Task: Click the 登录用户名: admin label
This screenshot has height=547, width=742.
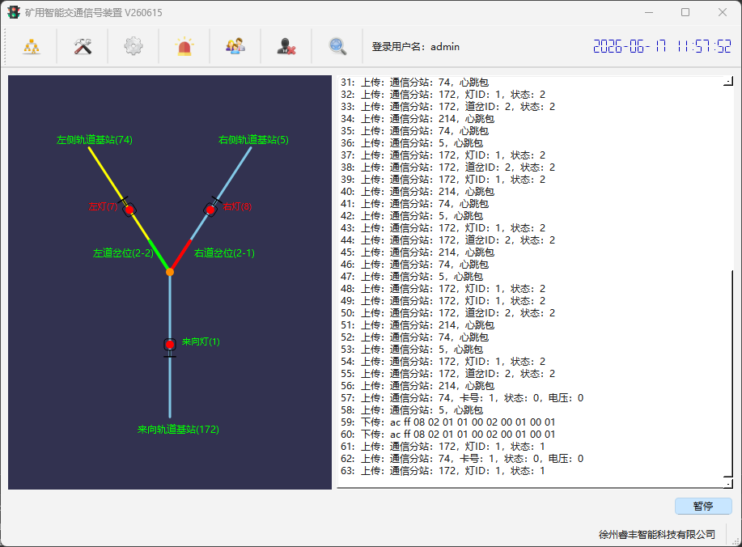Action: pyautogui.click(x=415, y=46)
